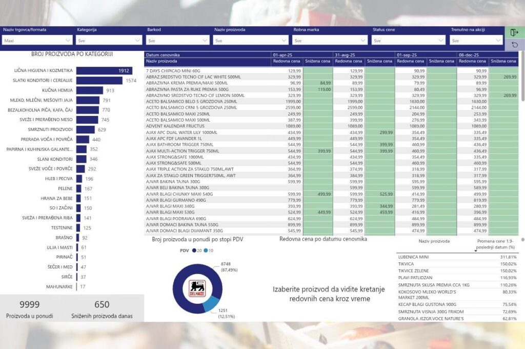The height and width of the screenshot is (349, 525).
Task: Open the Robna marka filter dropdown
Action: tap(330, 40)
